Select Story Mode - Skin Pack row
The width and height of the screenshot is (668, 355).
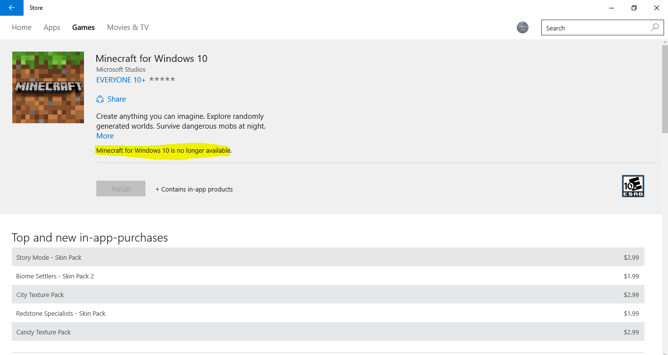[328, 257]
